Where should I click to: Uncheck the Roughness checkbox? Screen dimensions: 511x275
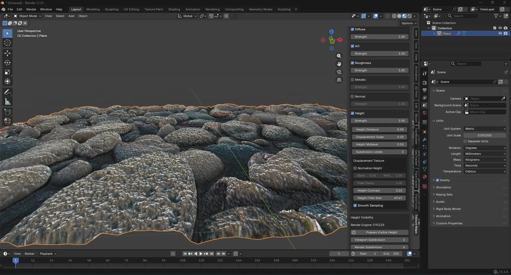click(x=352, y=63)
